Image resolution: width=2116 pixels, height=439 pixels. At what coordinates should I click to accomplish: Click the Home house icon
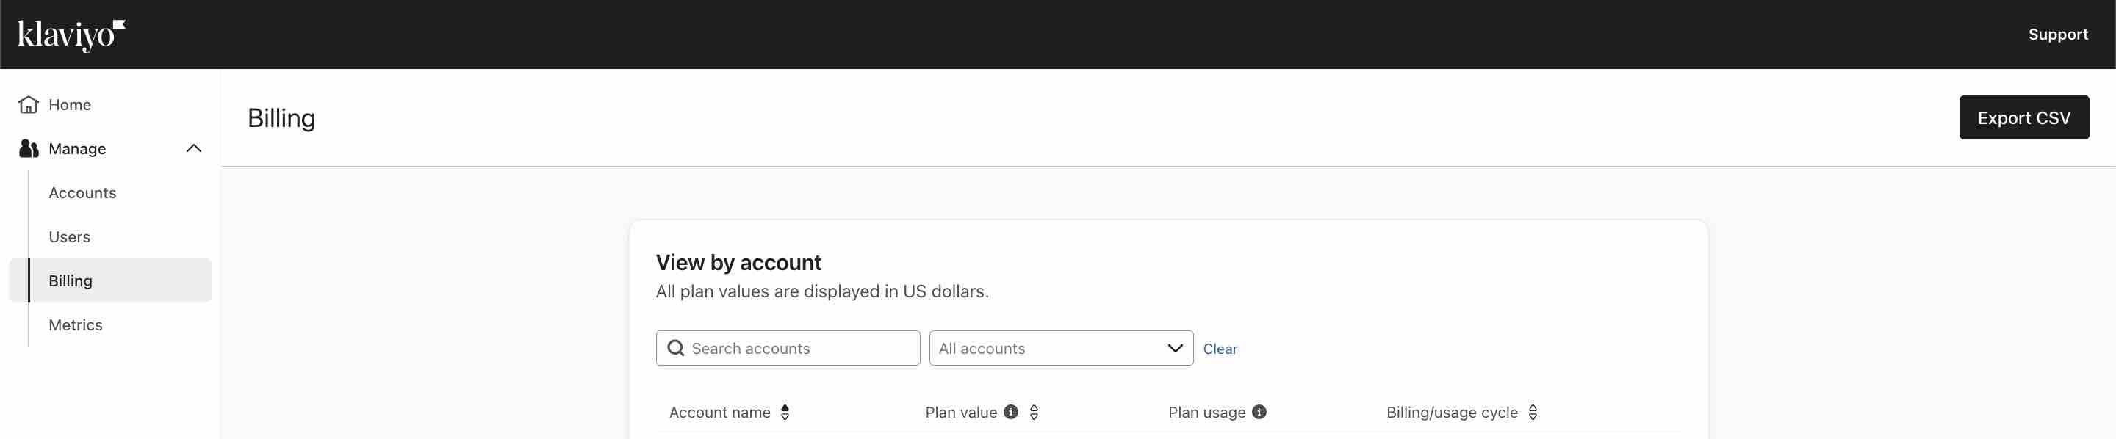29,105
